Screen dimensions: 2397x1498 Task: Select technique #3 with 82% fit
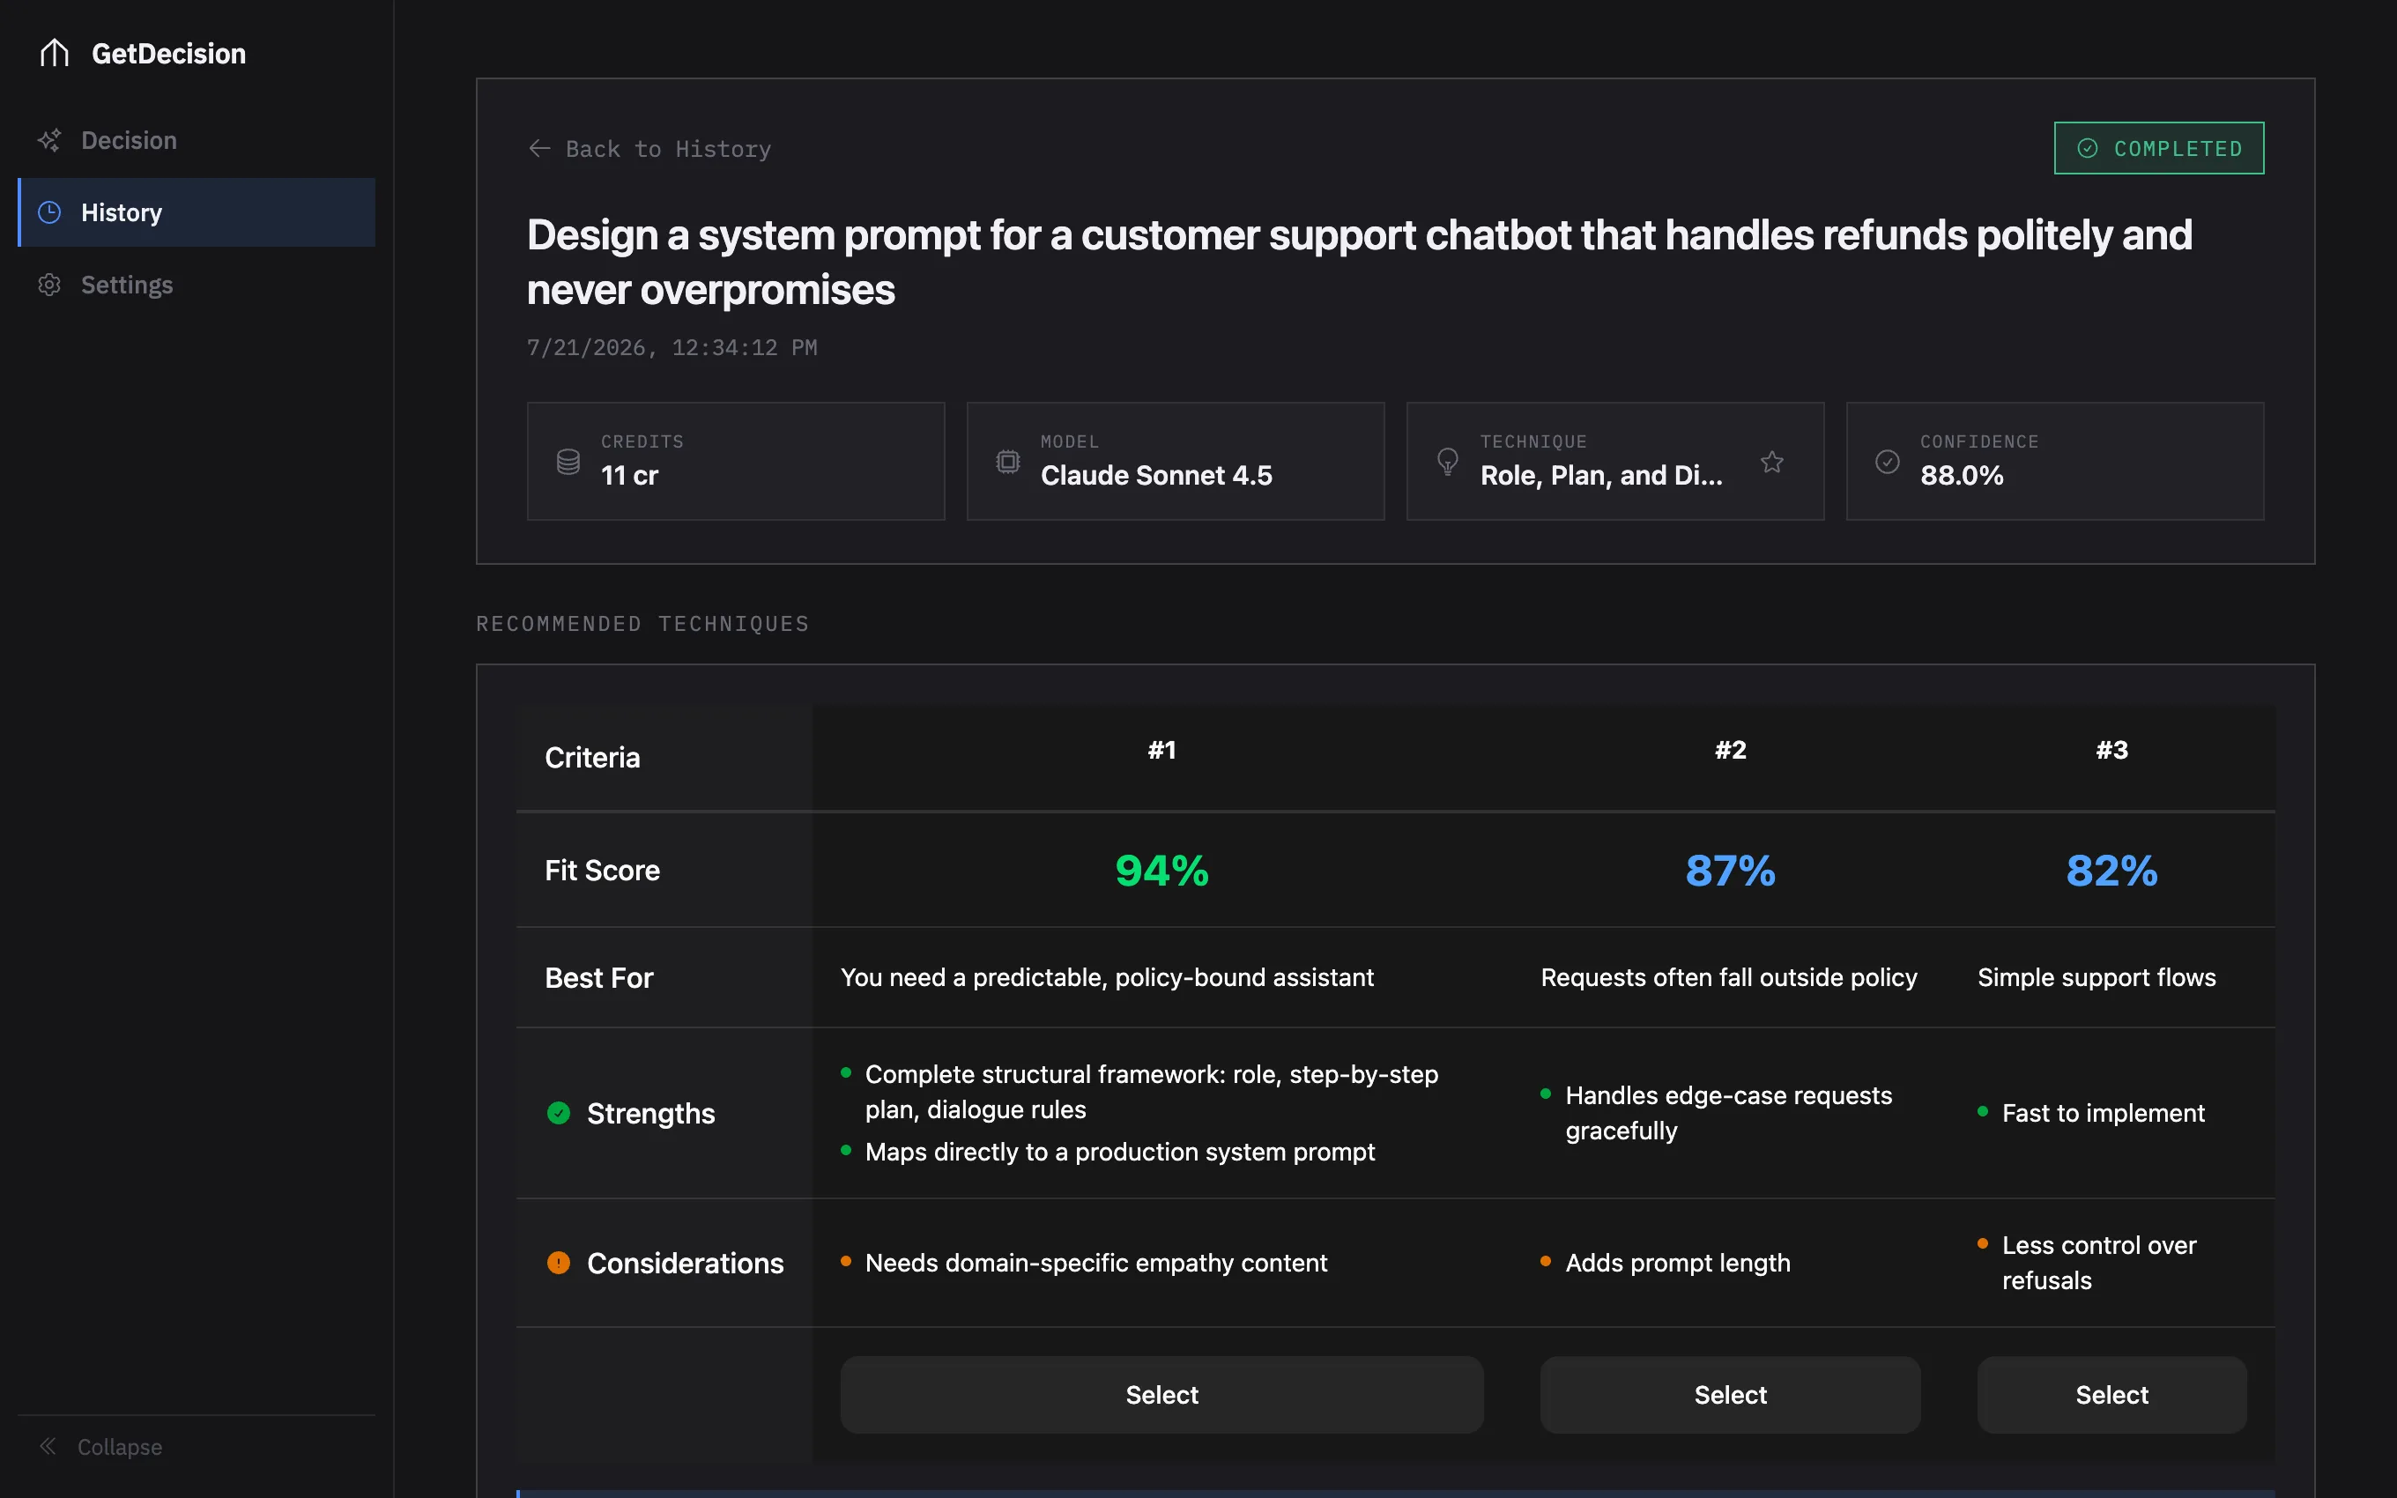point(2111,1394)
